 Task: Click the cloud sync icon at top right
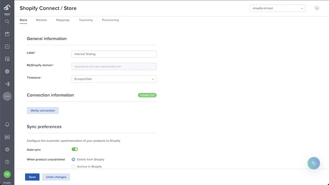tap(317, 8)
